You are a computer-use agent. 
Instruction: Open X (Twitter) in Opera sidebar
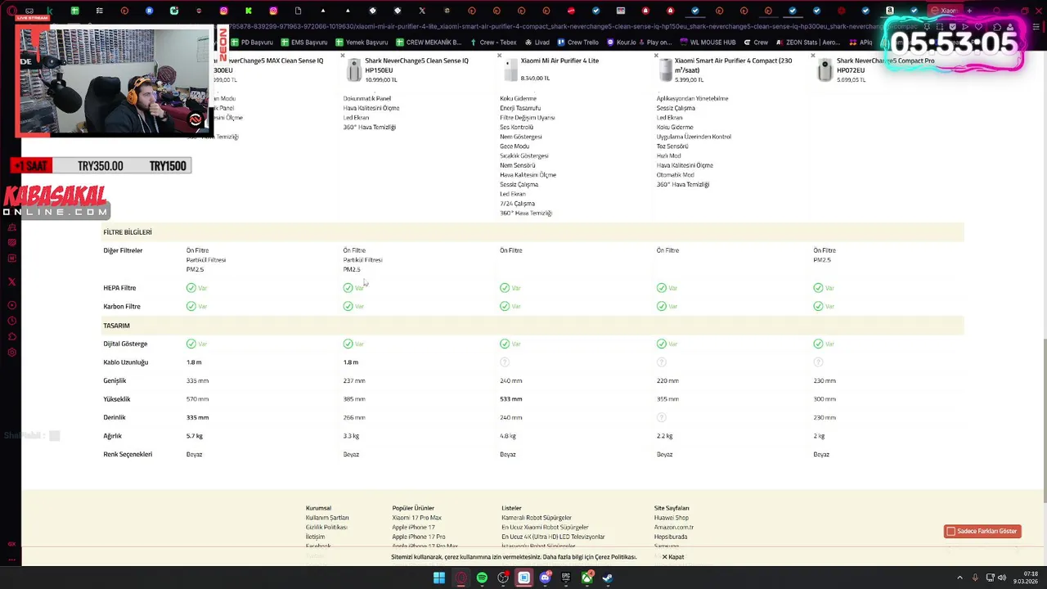pos(11,281)
